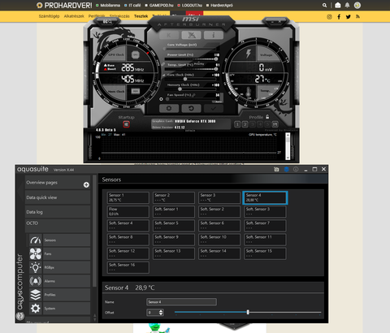Open ProHardver Twitter icon
The height and width of the screenshot is (333, 390).
point(349,17)
